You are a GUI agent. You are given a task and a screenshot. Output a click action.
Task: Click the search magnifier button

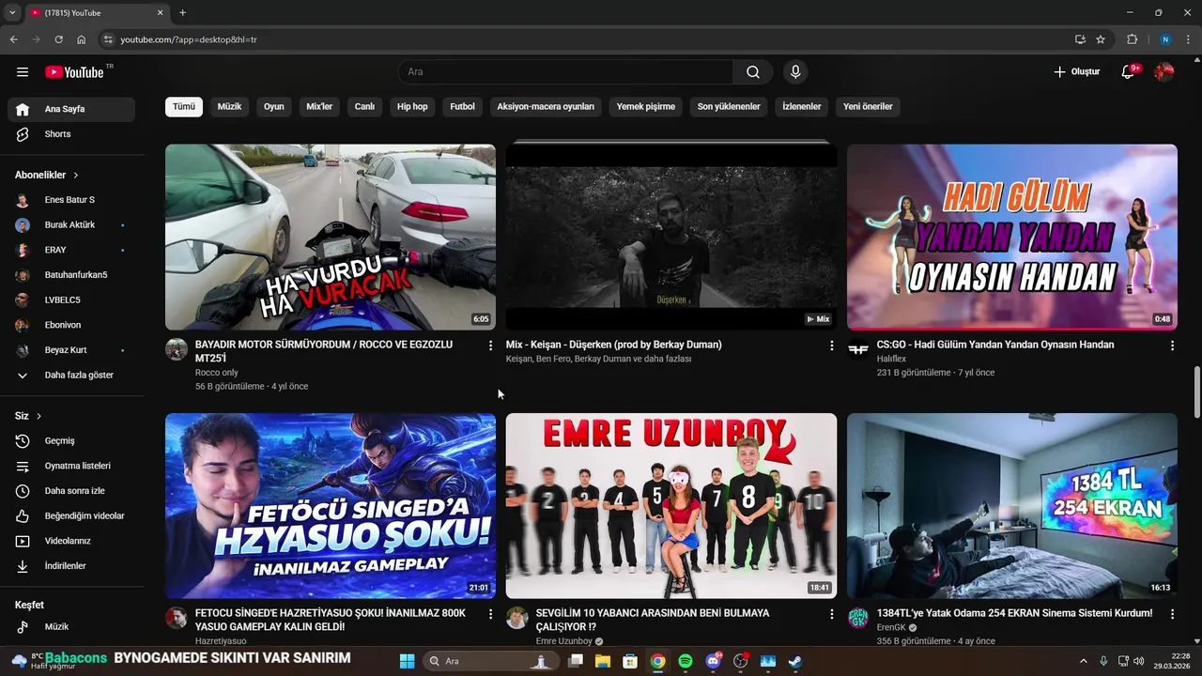click(x=753, y=72)
